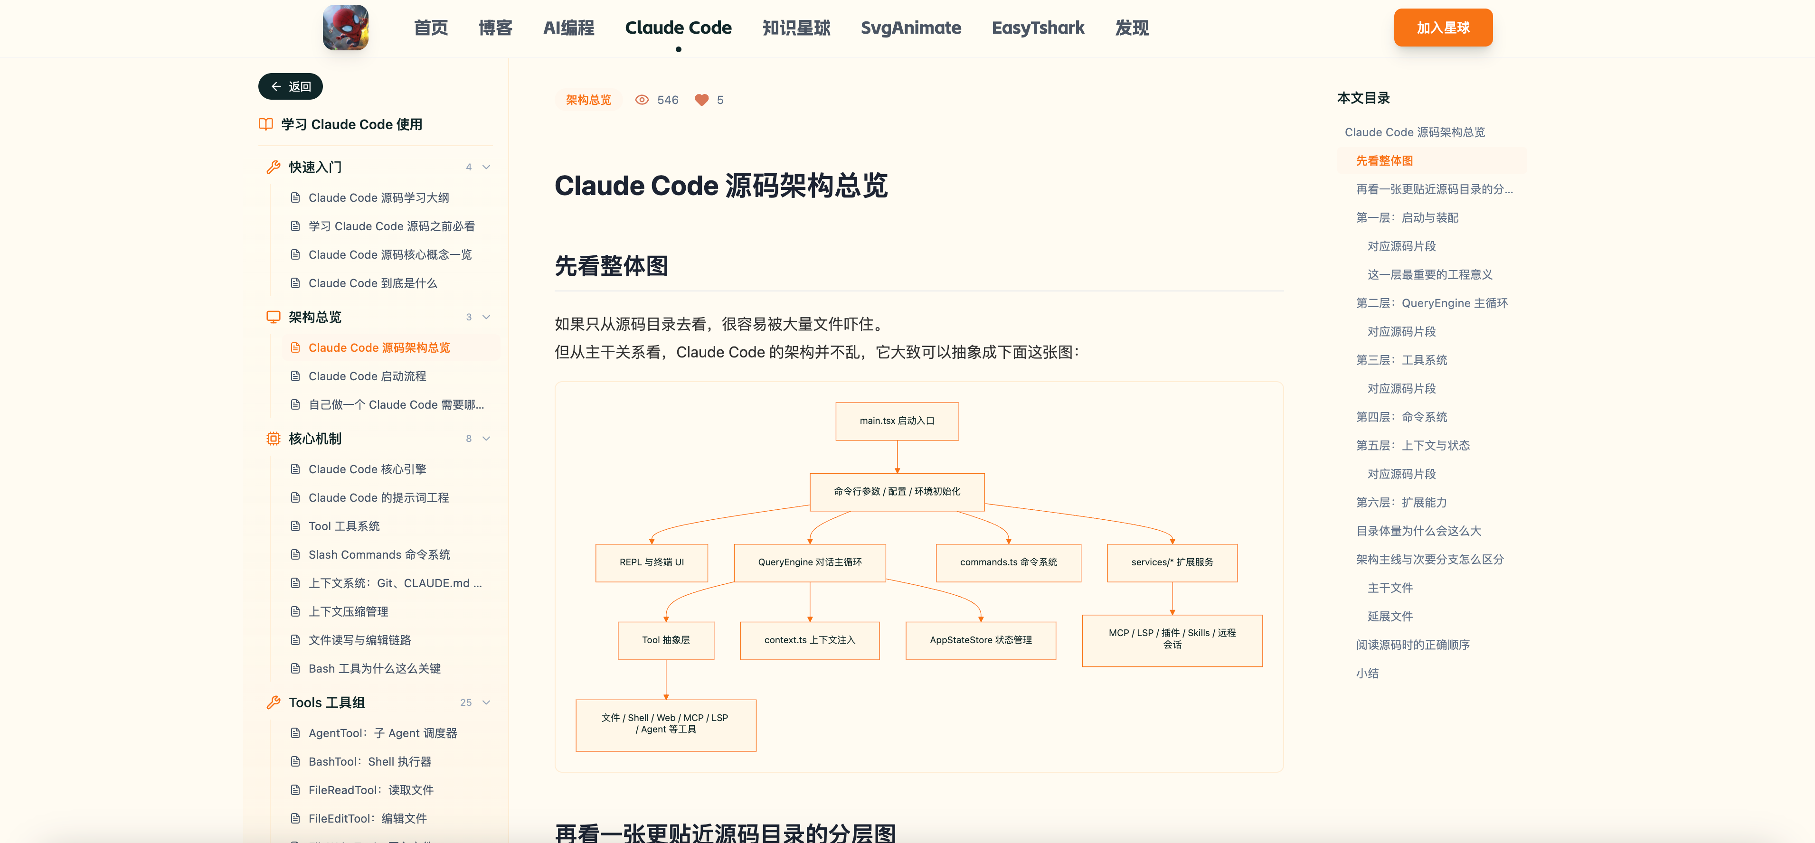
Task: Open the 知识星球 navigation tab
Action: pos(796,28)
